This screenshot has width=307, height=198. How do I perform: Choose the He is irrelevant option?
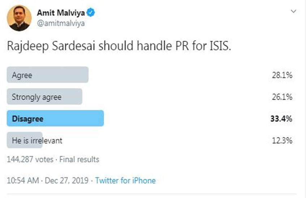[x=37, y=140]
